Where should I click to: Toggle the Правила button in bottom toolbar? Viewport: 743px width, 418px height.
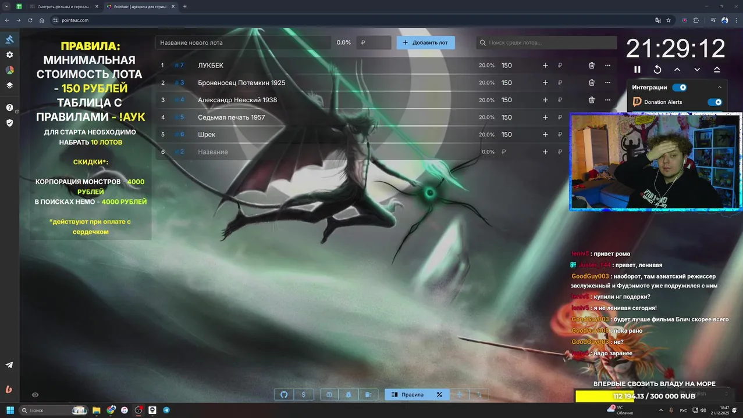407,395
